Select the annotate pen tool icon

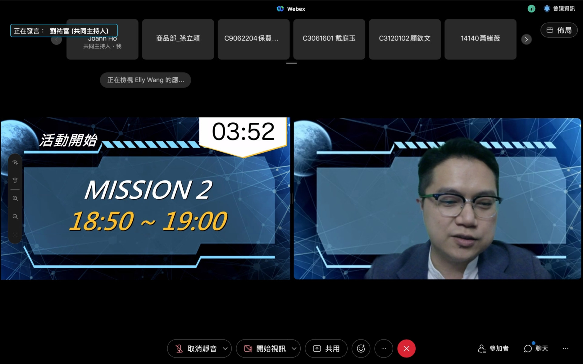point(15,162)
